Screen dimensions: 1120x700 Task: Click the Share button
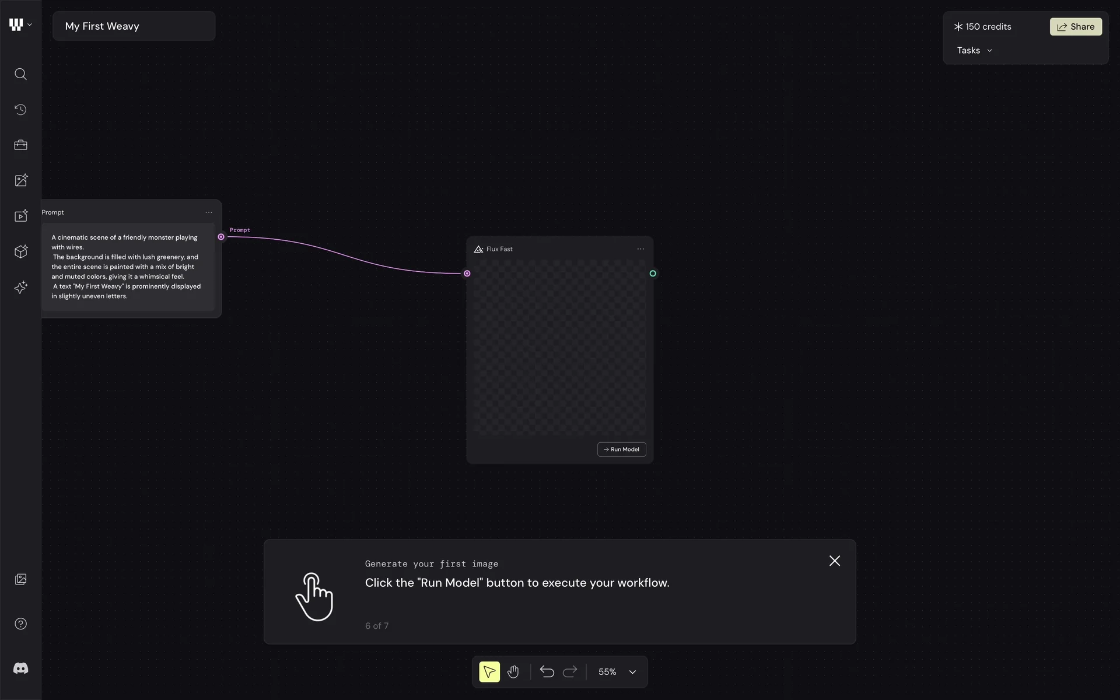1076,27
